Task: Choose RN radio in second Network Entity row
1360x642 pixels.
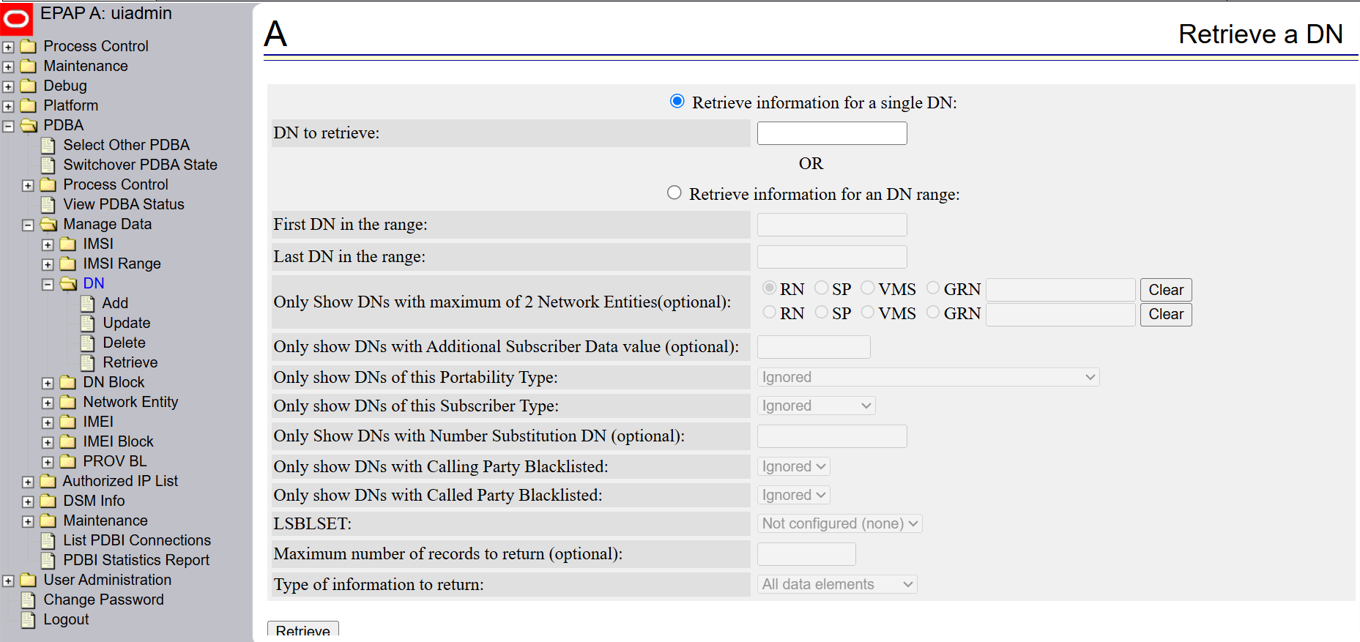Action: pos(770,312)
